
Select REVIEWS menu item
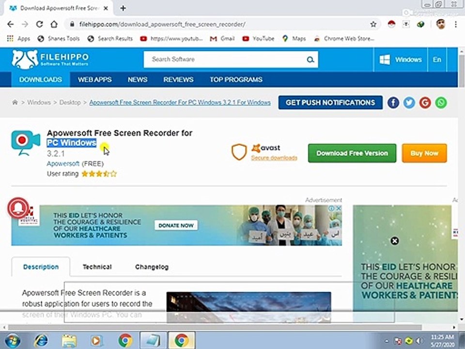178,79
